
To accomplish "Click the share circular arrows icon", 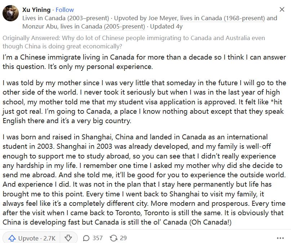I will tap(113, 238).
